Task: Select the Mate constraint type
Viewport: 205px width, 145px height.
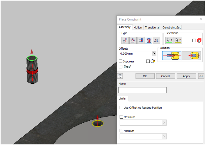Action: point(125,40)
